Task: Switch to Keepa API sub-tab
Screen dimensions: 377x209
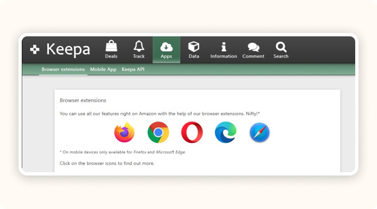Action: click(x=133, y=69)
